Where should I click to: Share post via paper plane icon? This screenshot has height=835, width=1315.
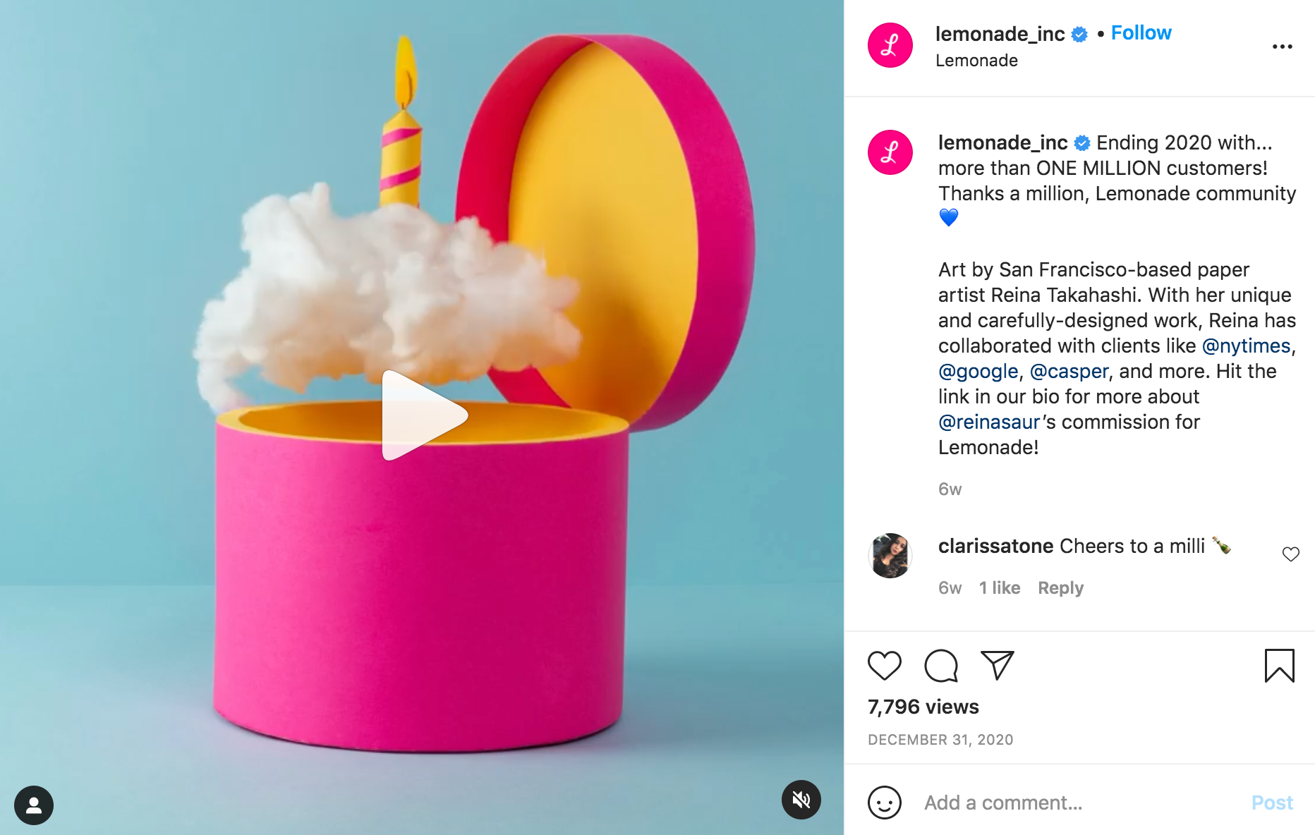[x=998, y=665]
